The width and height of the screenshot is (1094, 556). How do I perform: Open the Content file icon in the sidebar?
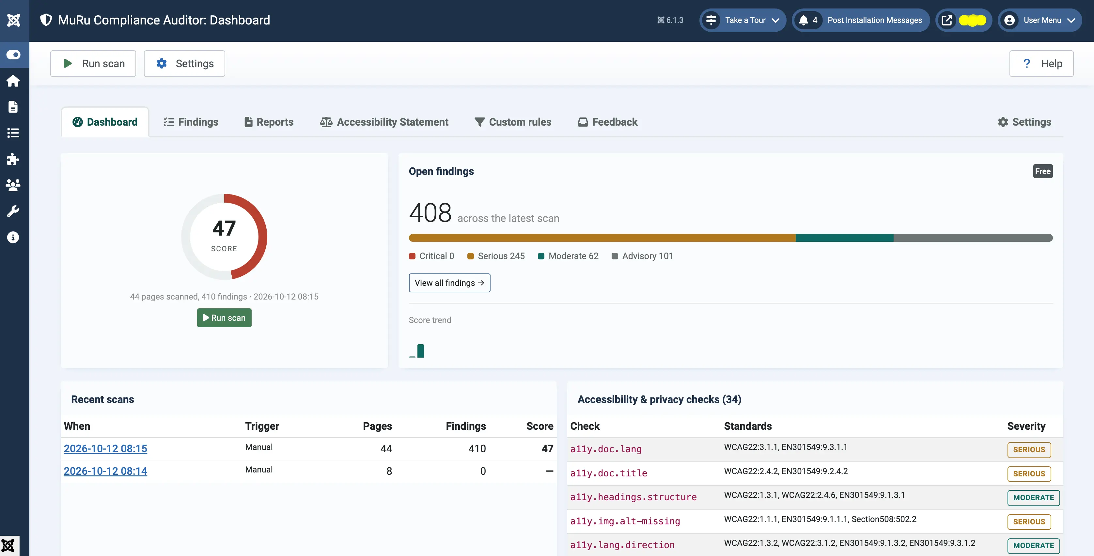[x=13, y=107]
